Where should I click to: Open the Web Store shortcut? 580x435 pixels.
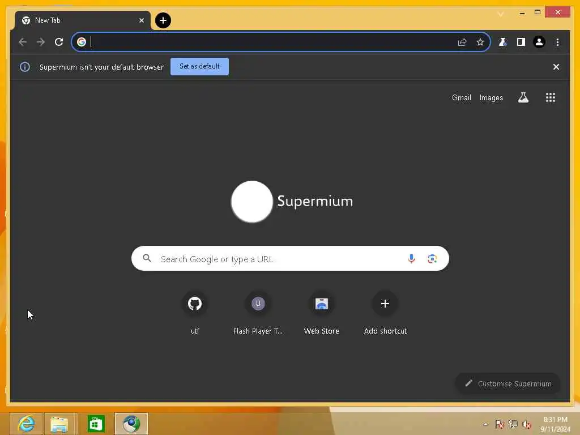[322, 313]
